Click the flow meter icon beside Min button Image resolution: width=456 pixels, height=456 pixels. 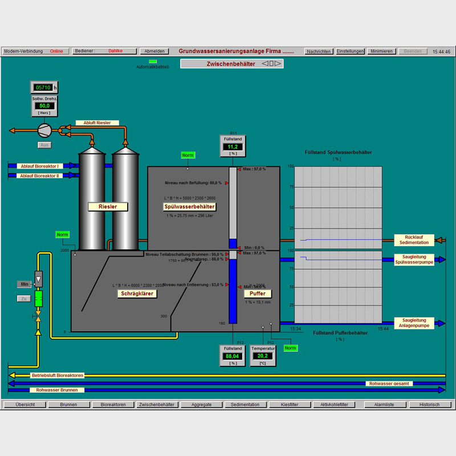point(39,279)
